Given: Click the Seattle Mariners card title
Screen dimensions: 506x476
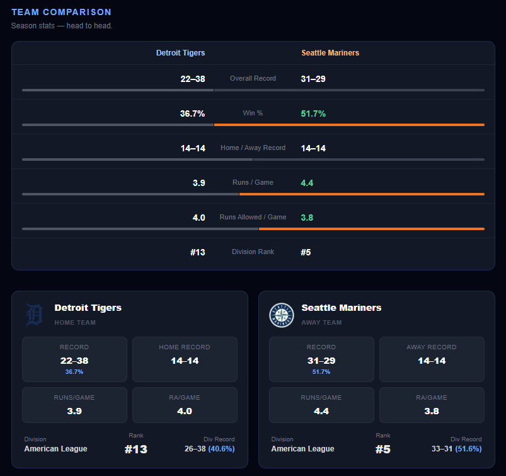Looking at the screenshot, I should pos(341,308).
